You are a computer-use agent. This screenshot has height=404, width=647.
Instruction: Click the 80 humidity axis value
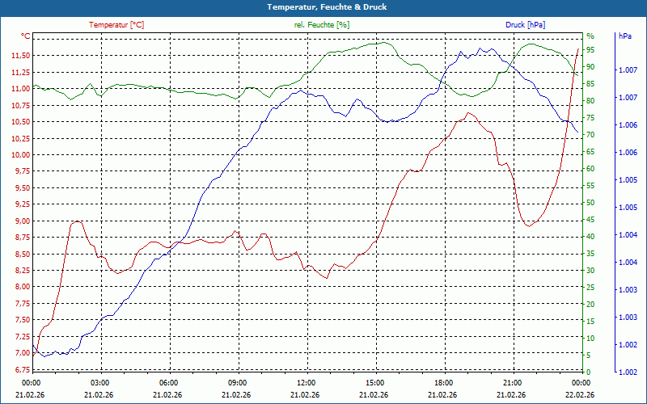coord(591,100)
